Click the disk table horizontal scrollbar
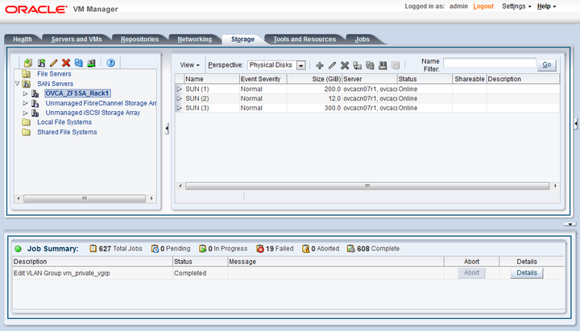The image size is (580, 331). click(x=367, y=186)
